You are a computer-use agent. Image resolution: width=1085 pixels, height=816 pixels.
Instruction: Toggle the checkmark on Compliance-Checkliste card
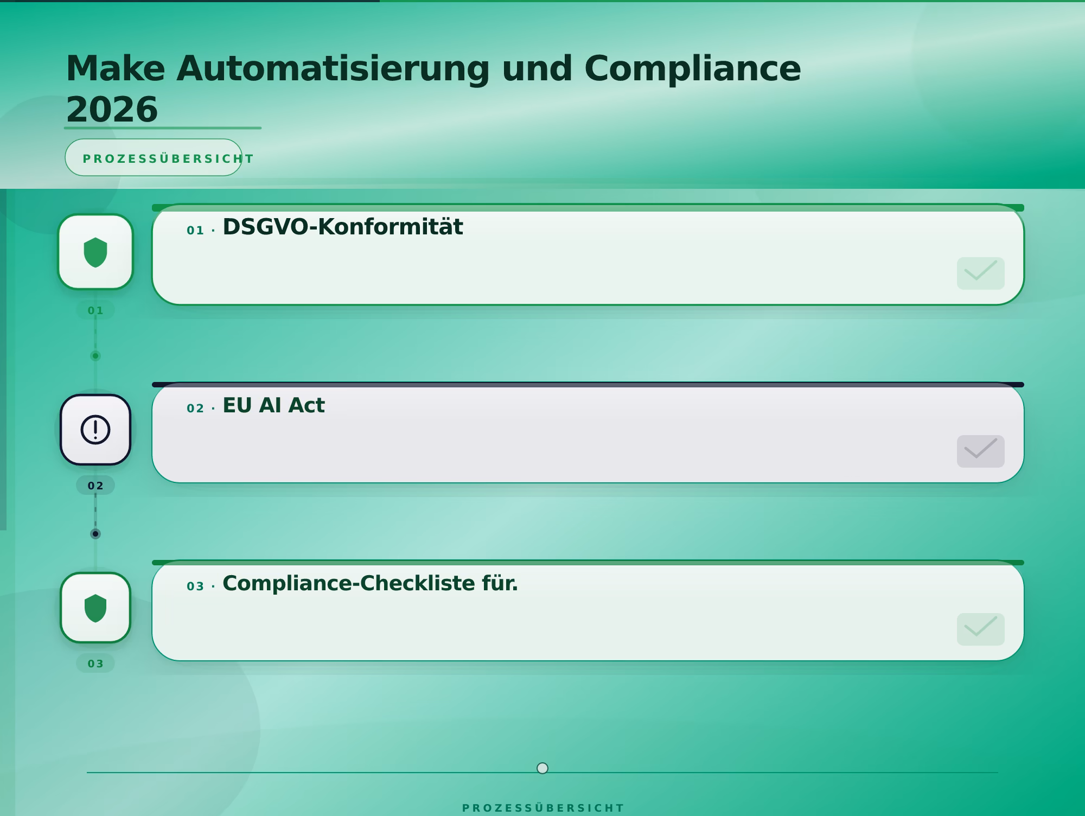(x=980, y=629)
